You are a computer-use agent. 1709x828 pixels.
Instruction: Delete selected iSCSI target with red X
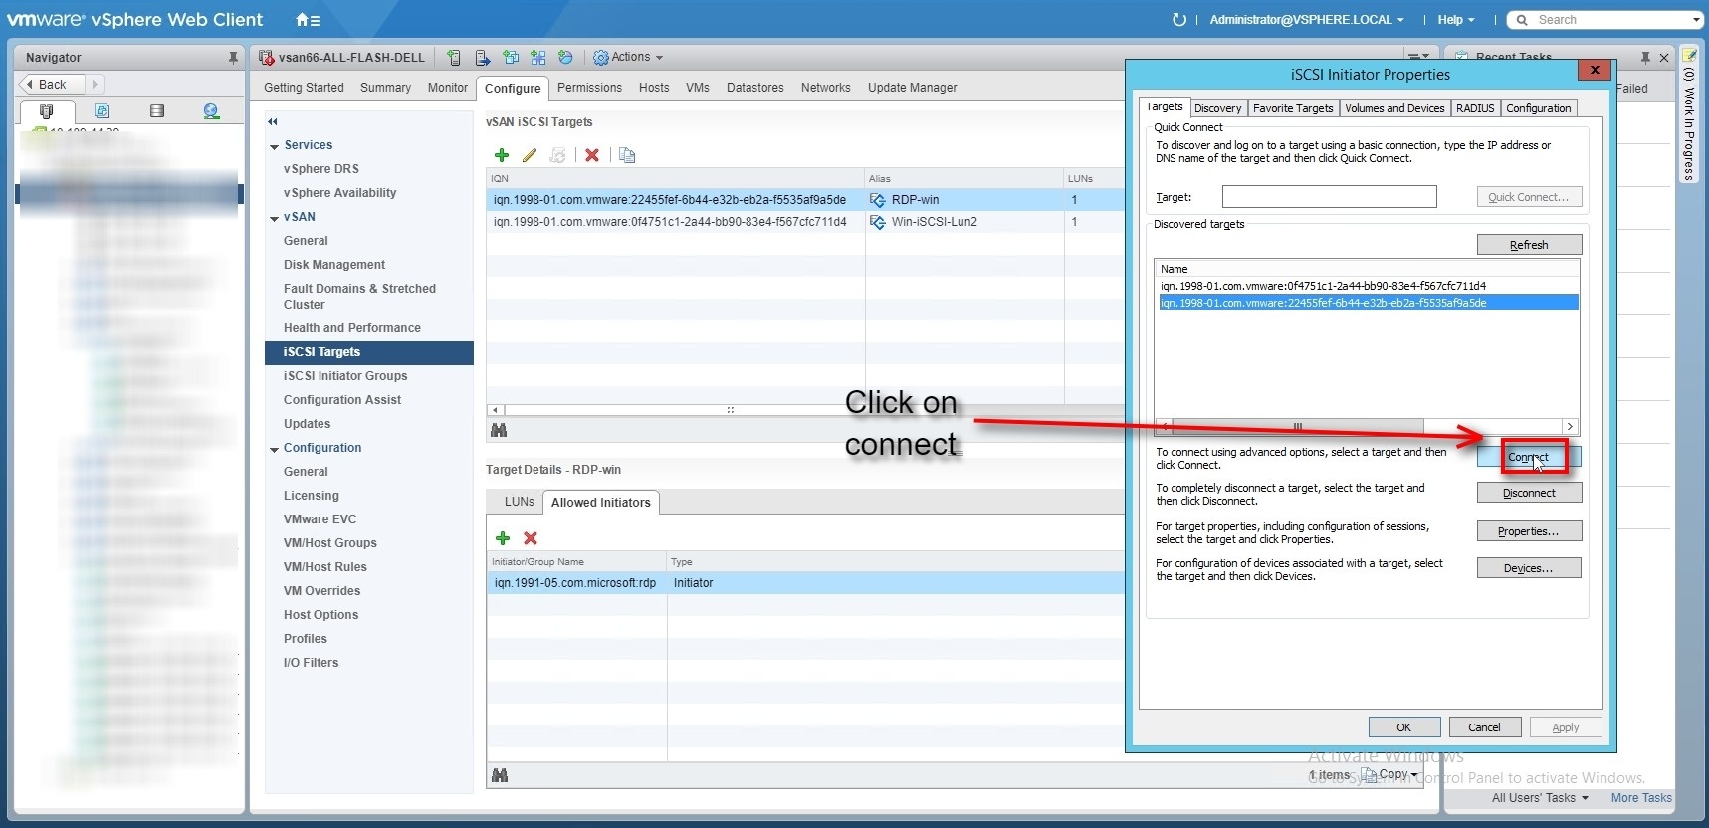click(592, 155)
